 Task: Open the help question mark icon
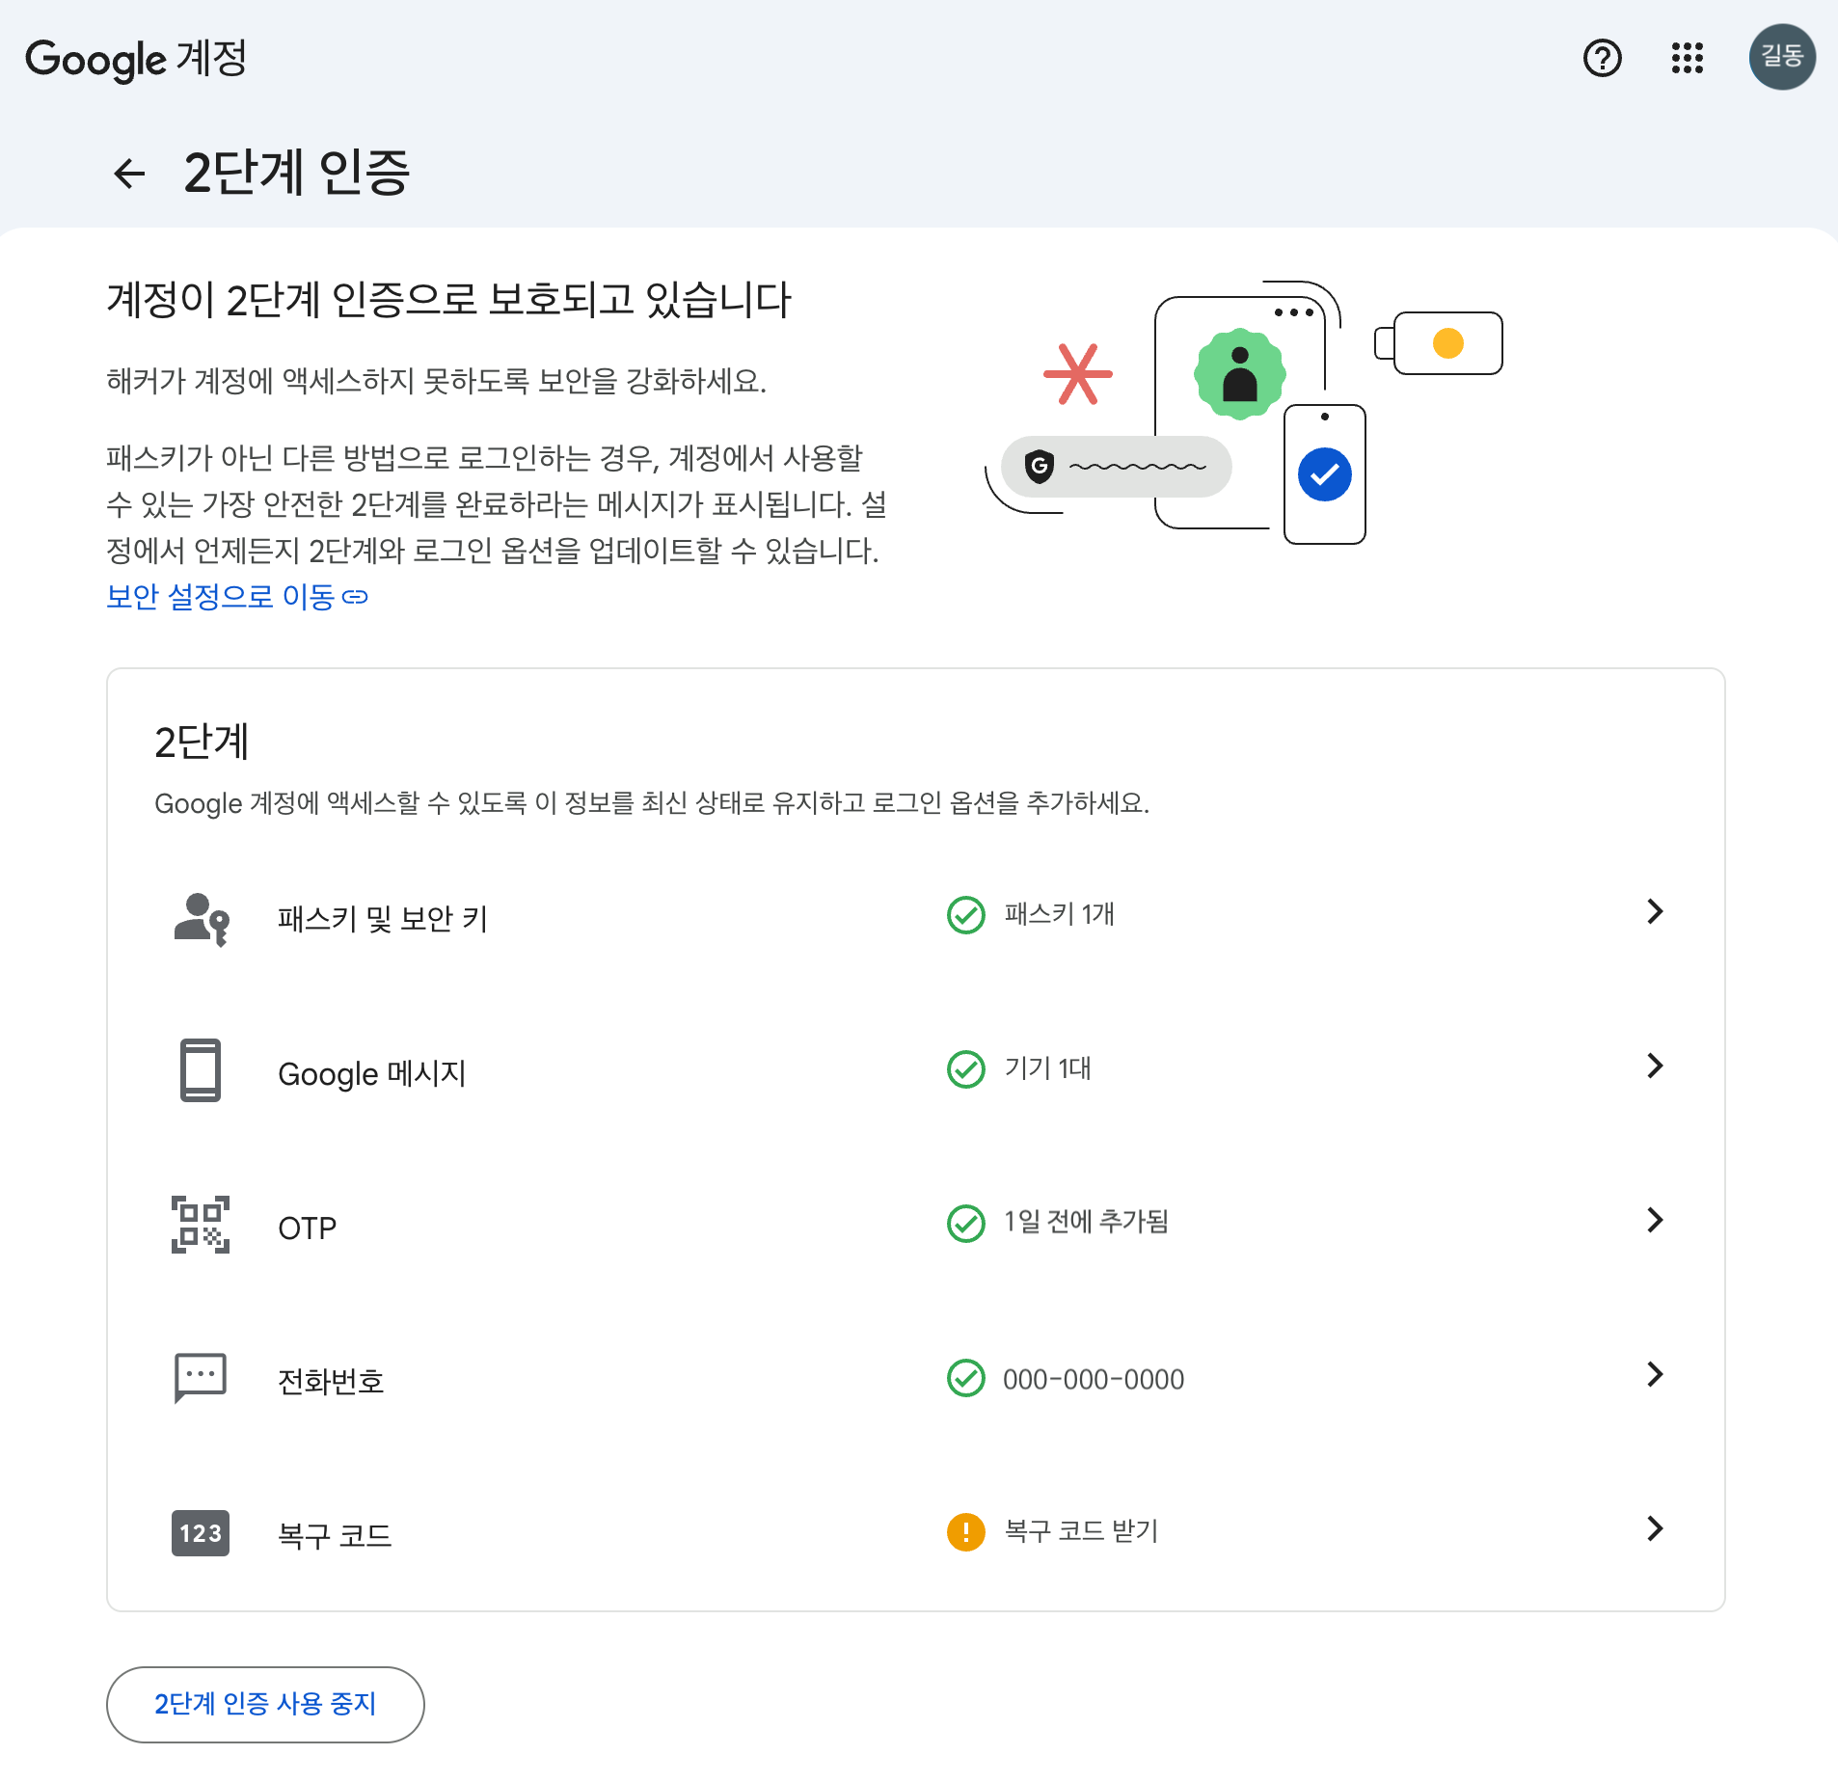(1602, 58)
